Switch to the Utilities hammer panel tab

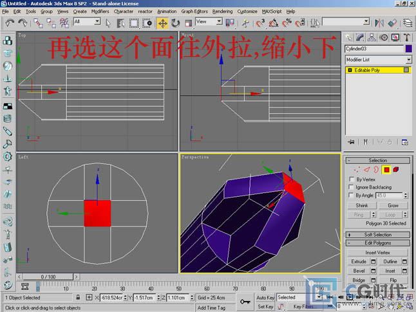[x=407, y=38]
